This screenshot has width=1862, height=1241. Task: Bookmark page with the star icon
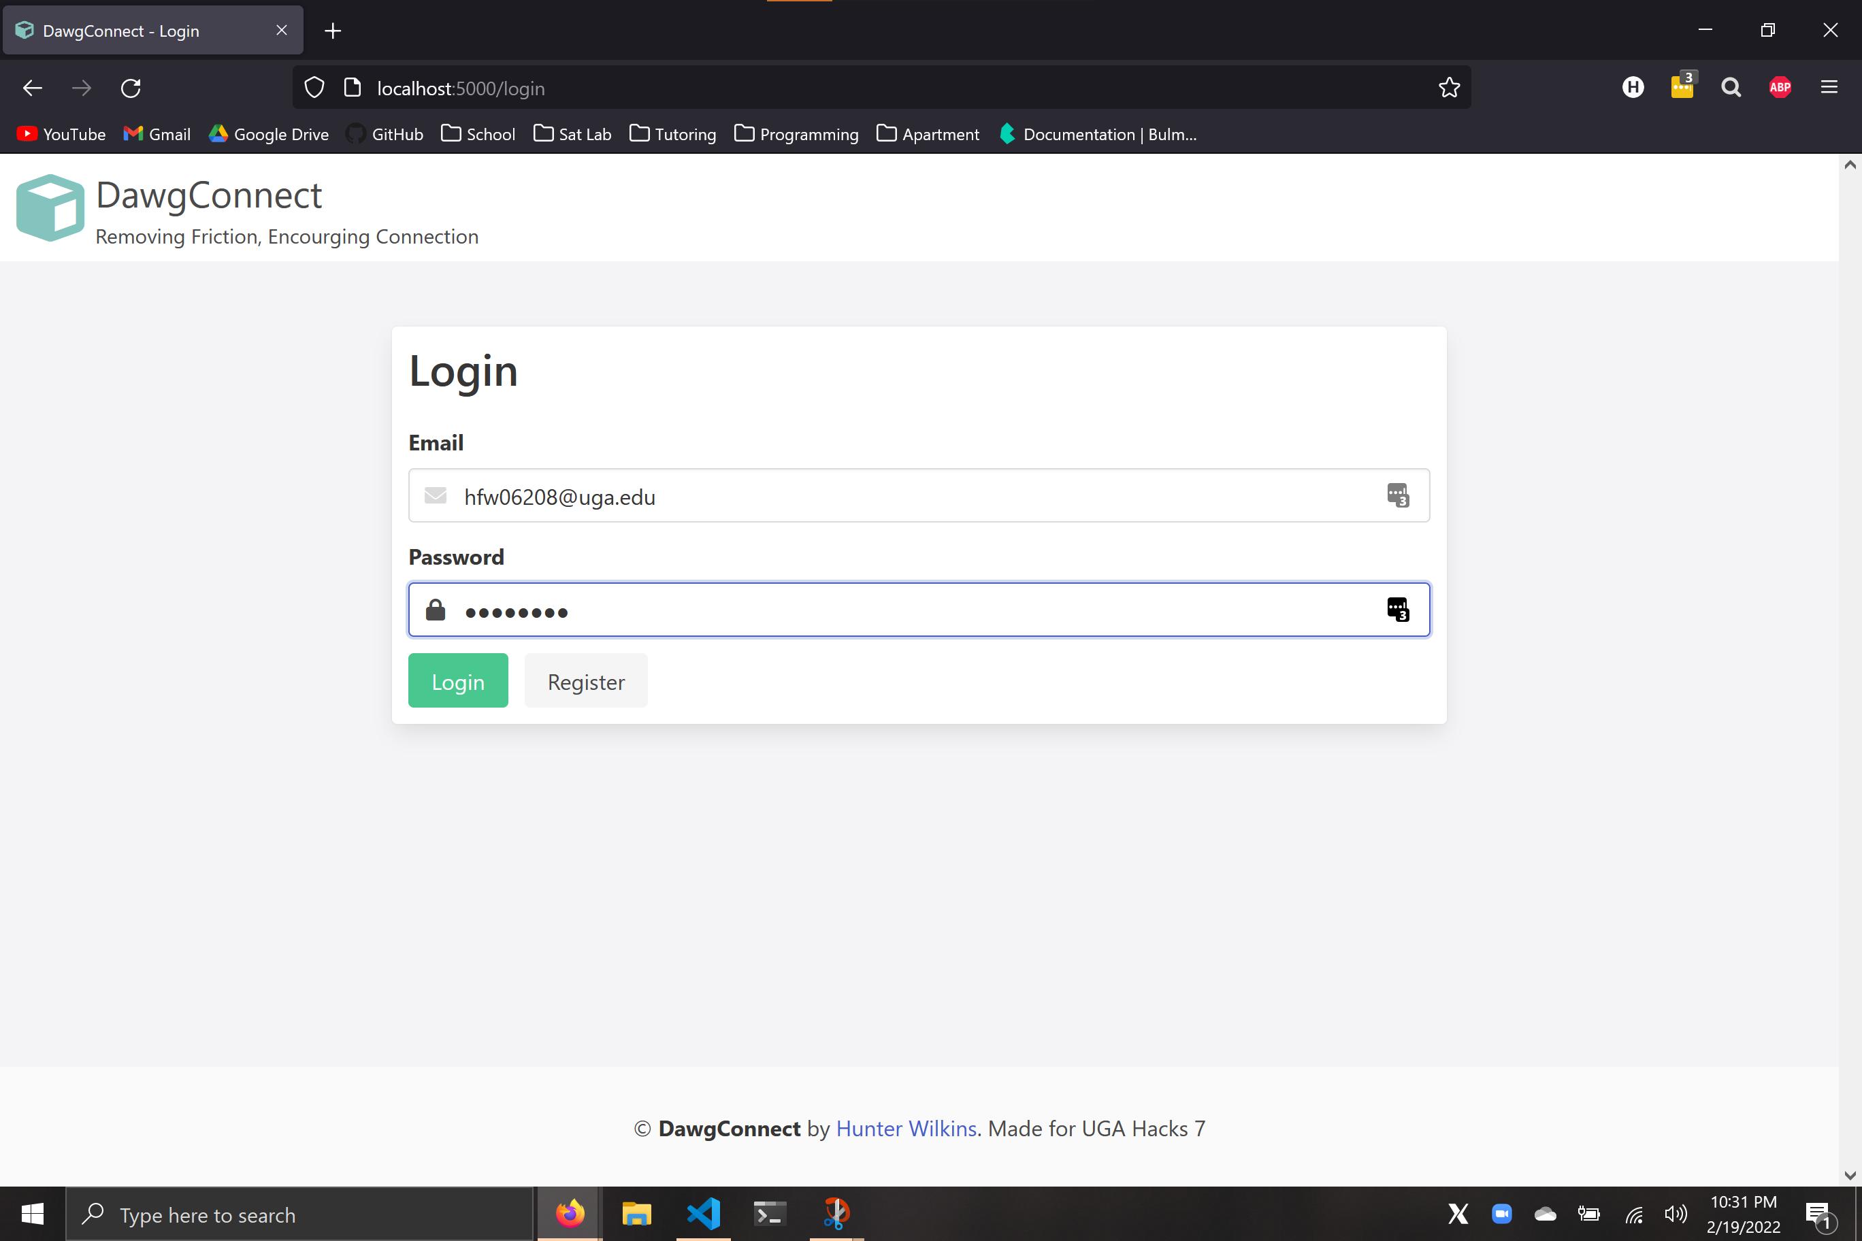click(1449, 88)
